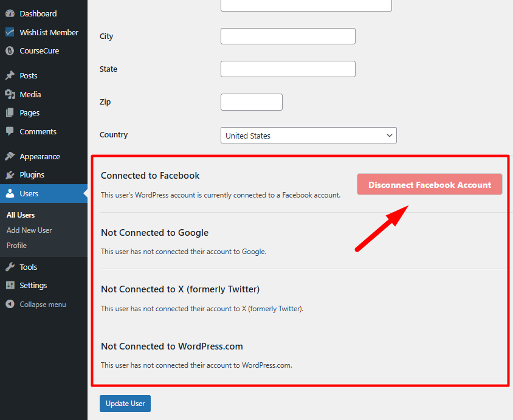
Task: Click text about not connected to WordPress.com account
Action: click(x=196, y=365)
